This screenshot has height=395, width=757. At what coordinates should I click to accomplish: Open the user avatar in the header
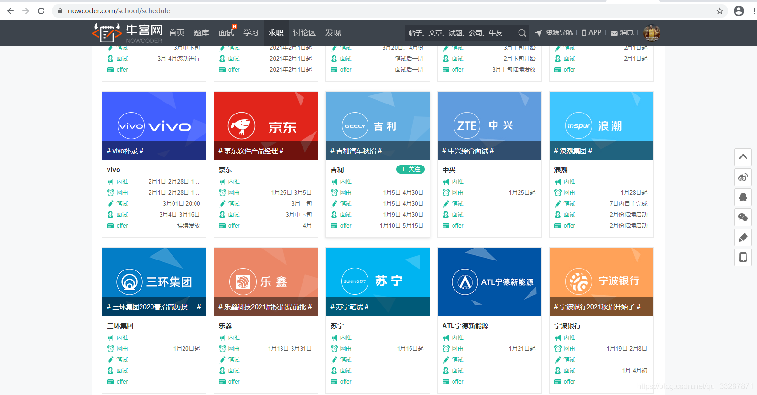point(651,33)
